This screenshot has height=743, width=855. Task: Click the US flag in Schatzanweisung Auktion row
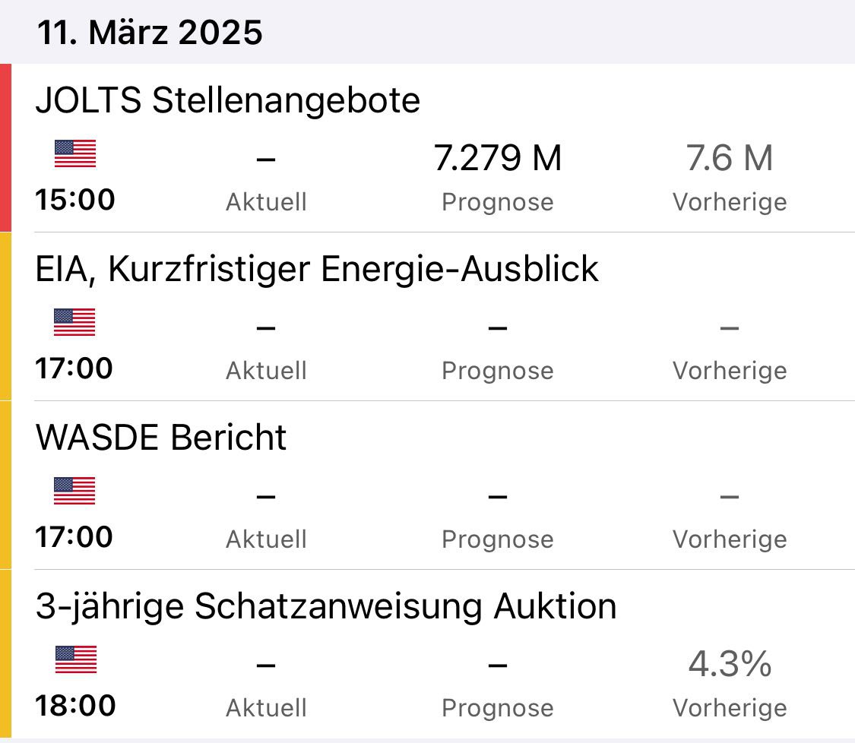click(75, 659)
